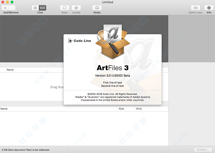
Task: Click the ArtFiles 3 title text
Action: coord(113,68)
